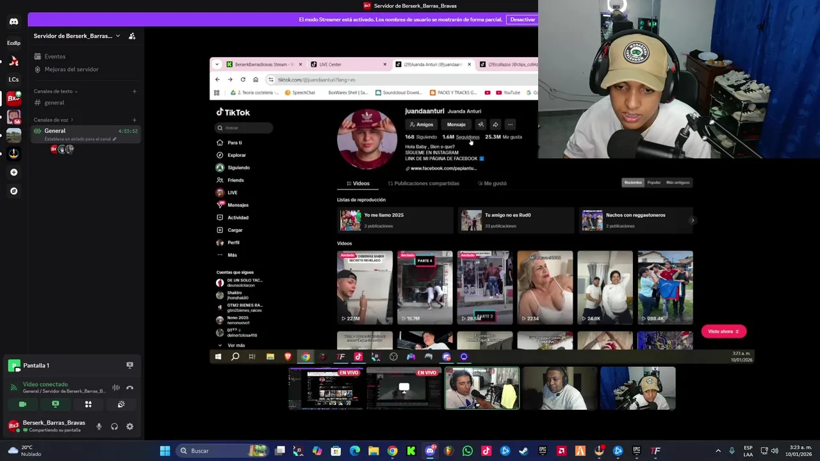
Task: Open the soundboard icon
Action: pos(121,404)
